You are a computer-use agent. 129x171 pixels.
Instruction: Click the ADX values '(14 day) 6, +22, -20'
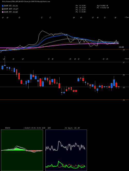(x=72, y=128)
